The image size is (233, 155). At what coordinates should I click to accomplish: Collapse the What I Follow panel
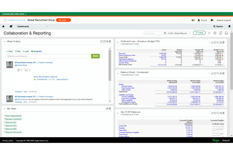(4, 41)
